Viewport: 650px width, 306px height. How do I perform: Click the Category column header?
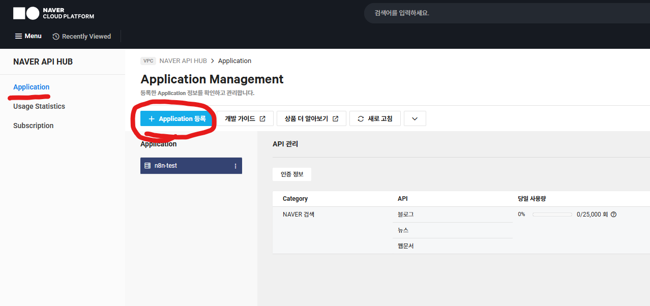click(x=295, y=199)
